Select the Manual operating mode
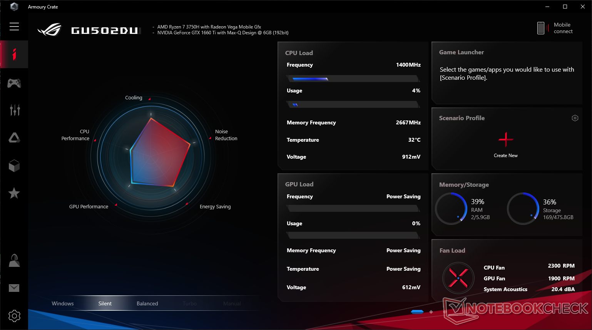This screenshot has width=592, height=330. pos(232,303)
